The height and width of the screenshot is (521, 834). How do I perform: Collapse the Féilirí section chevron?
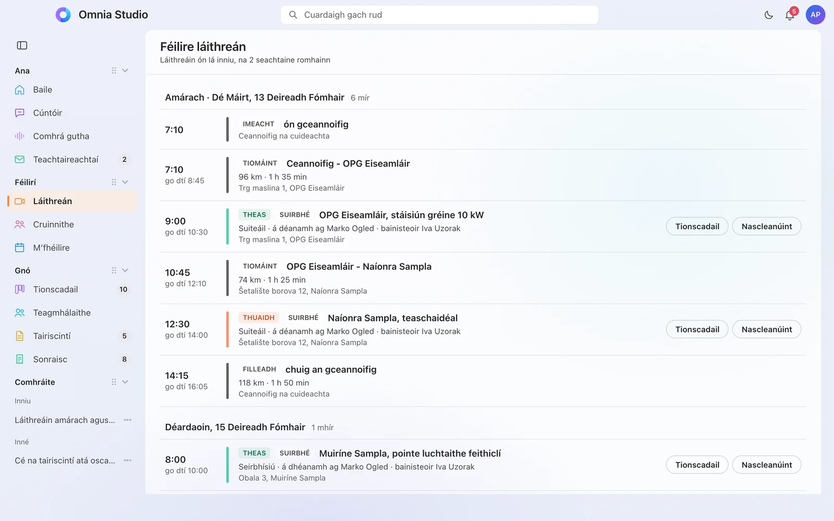[125, 182]
